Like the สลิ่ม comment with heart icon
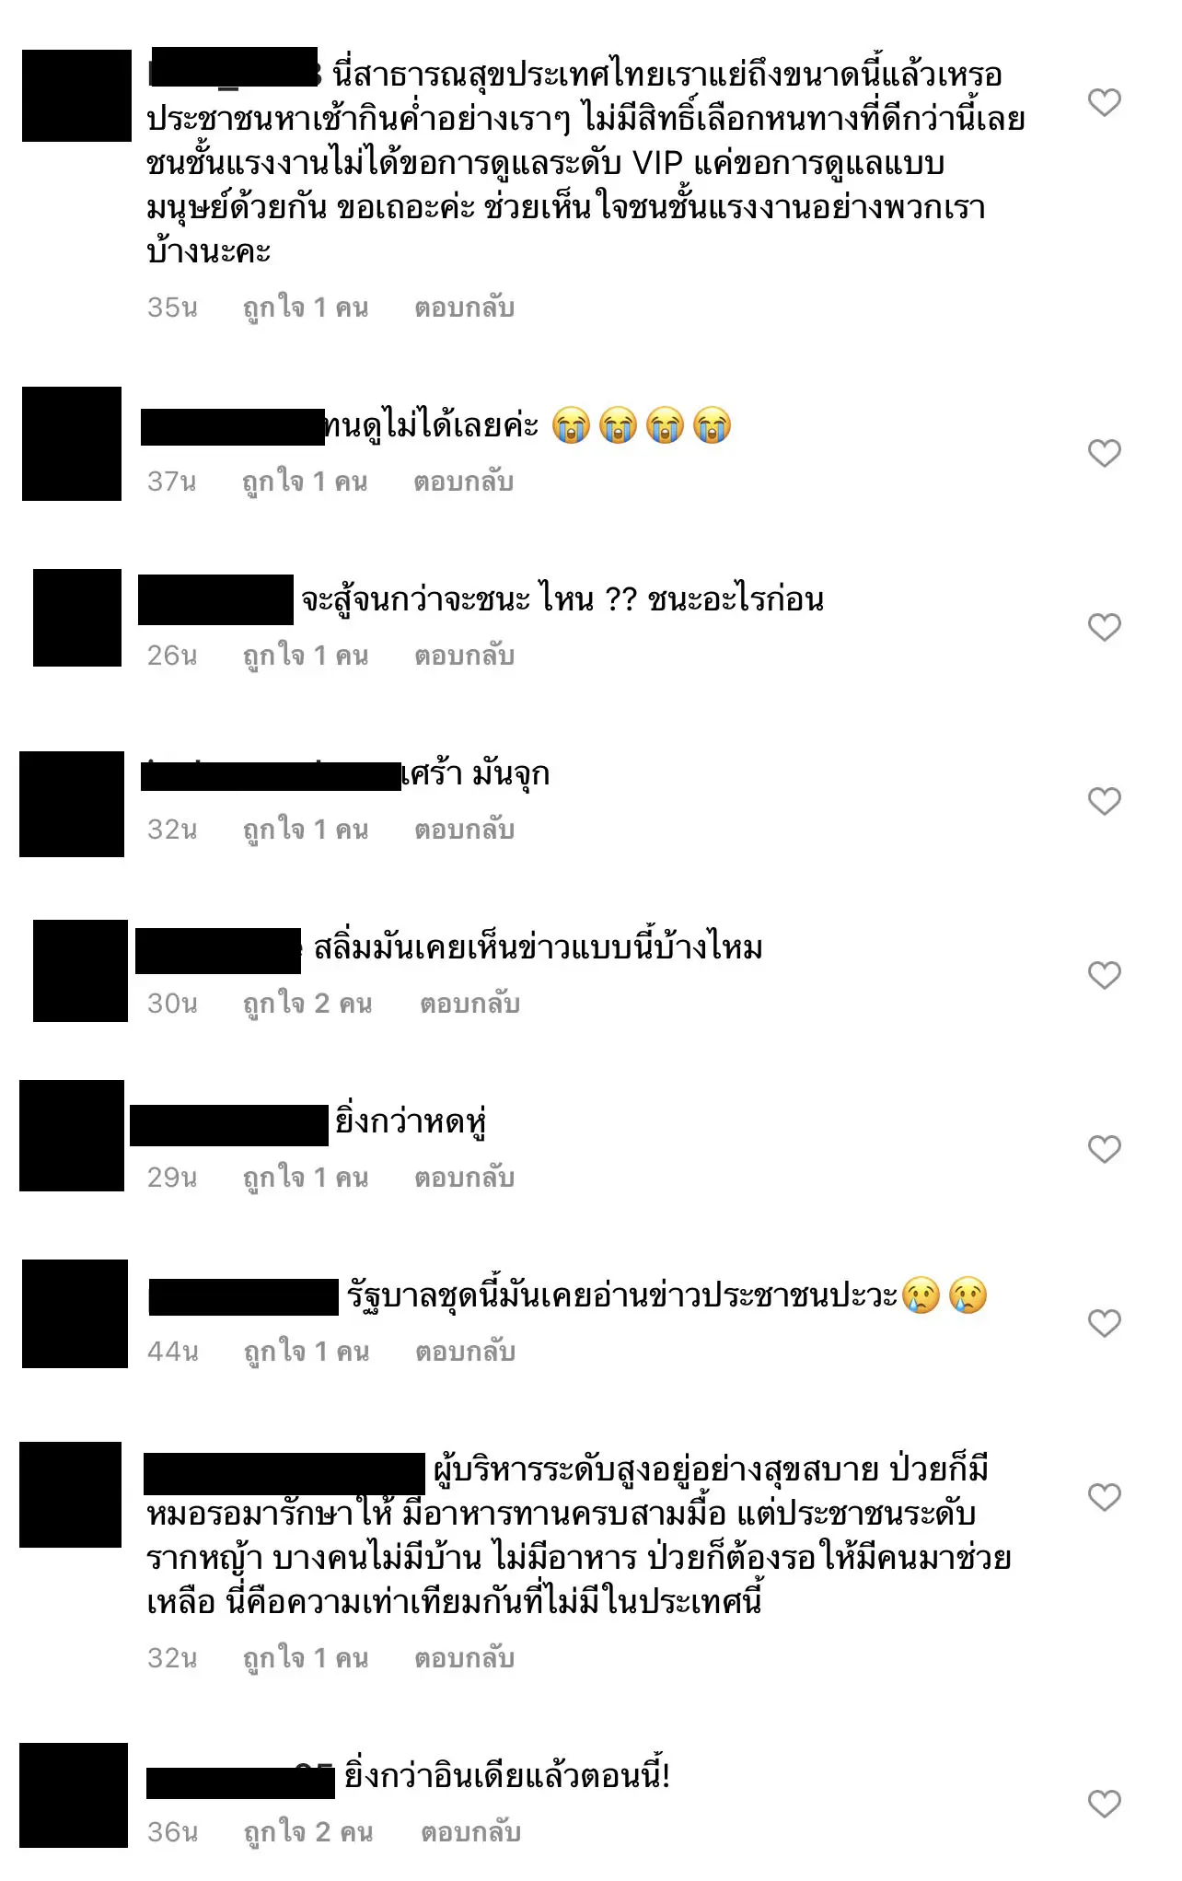The width and height of the screenshot is (1182, 1881). pyautogui.click(x=1104, y=975)
